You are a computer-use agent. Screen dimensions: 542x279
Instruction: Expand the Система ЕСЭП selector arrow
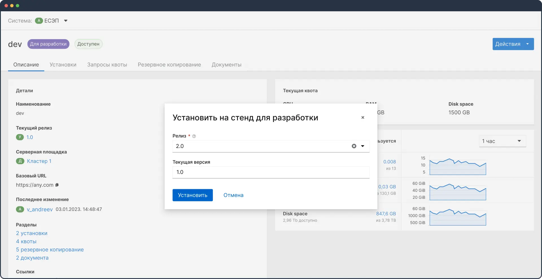pyautogui.click(x=66, y=21)
